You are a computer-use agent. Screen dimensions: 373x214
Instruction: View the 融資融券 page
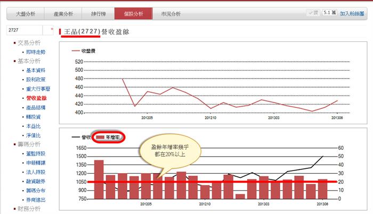tap(36, 181)
